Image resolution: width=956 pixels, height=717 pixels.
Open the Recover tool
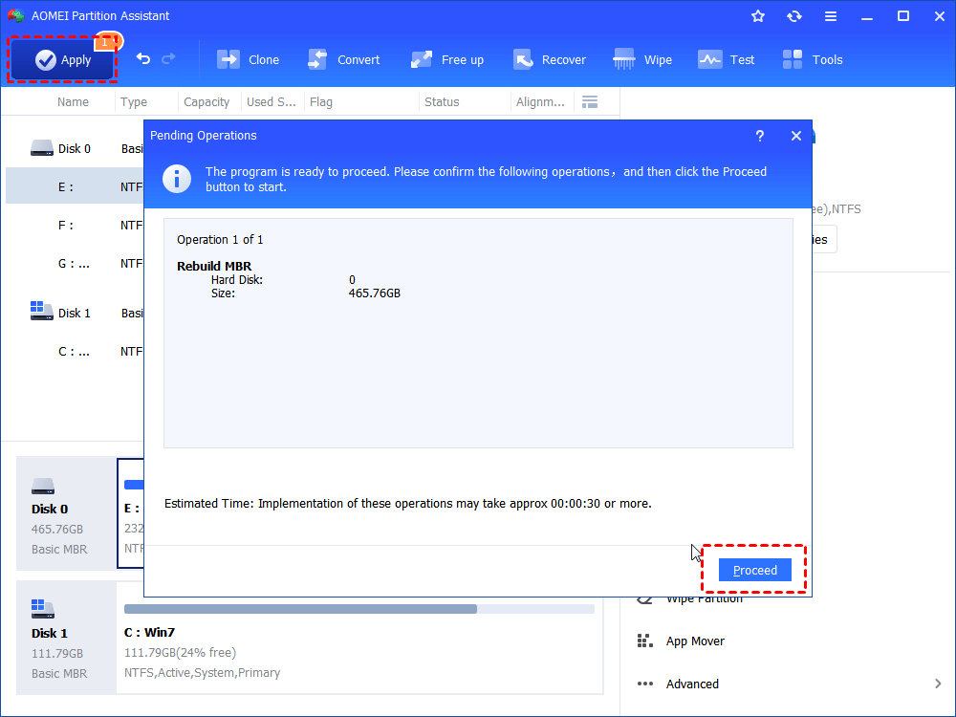[x=549, y=59]
